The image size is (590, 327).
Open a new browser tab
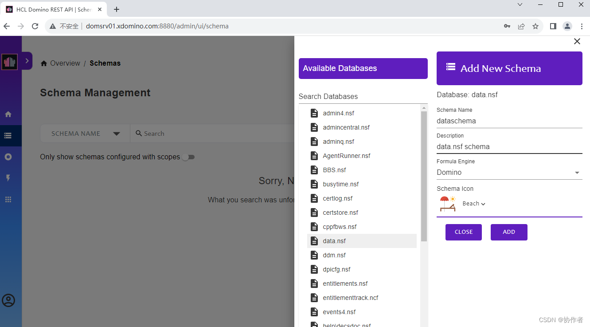tap(117, 9)
